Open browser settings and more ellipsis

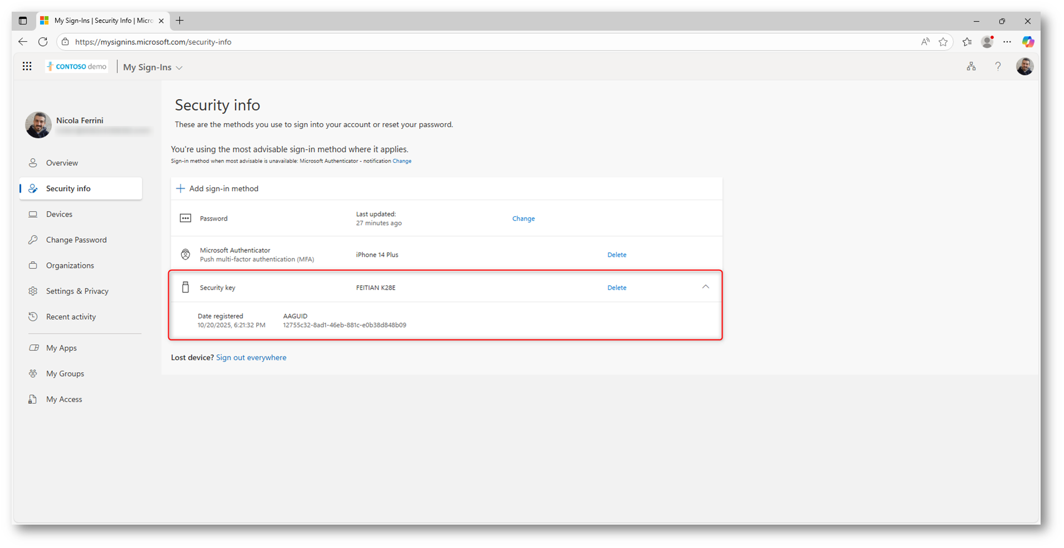pos(1007,42)
